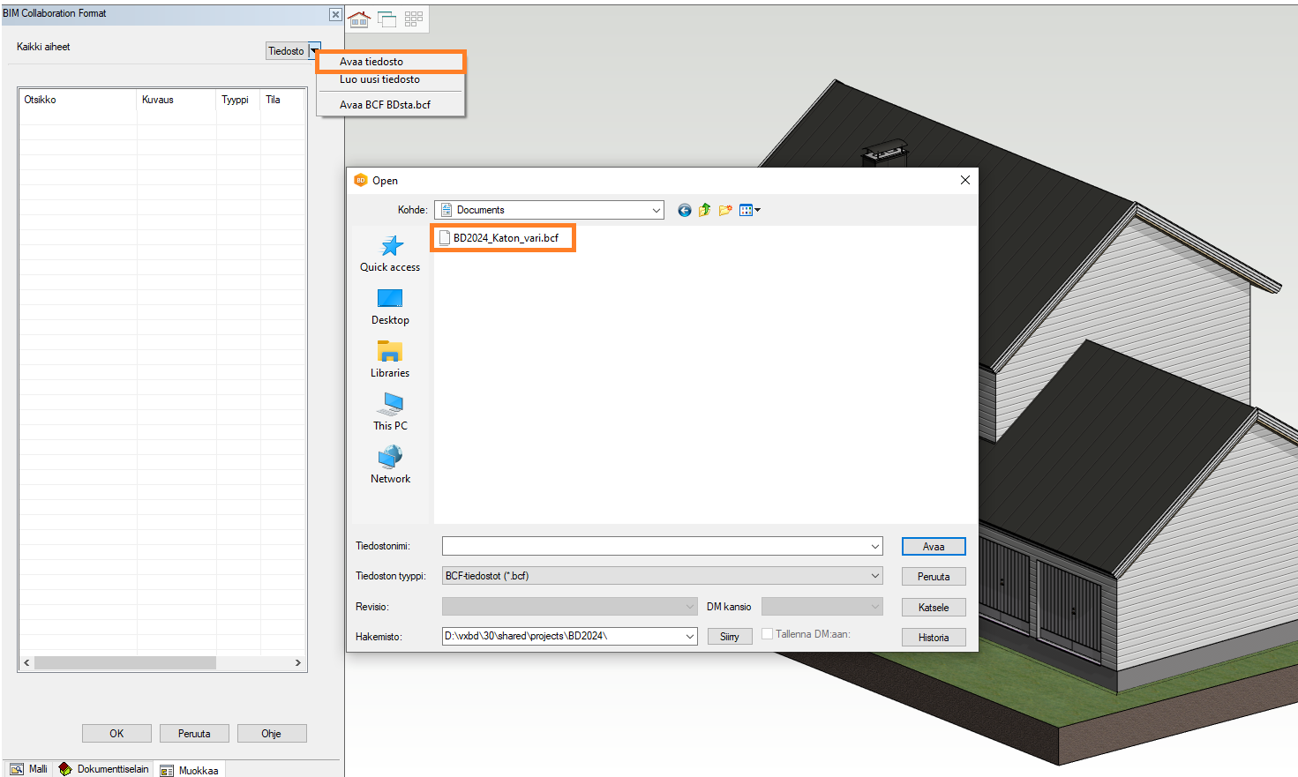The image size is (1298, 777).
Task: Select Avaa BCF BDsta.bcf menu entry
Action: click(385, 105)
